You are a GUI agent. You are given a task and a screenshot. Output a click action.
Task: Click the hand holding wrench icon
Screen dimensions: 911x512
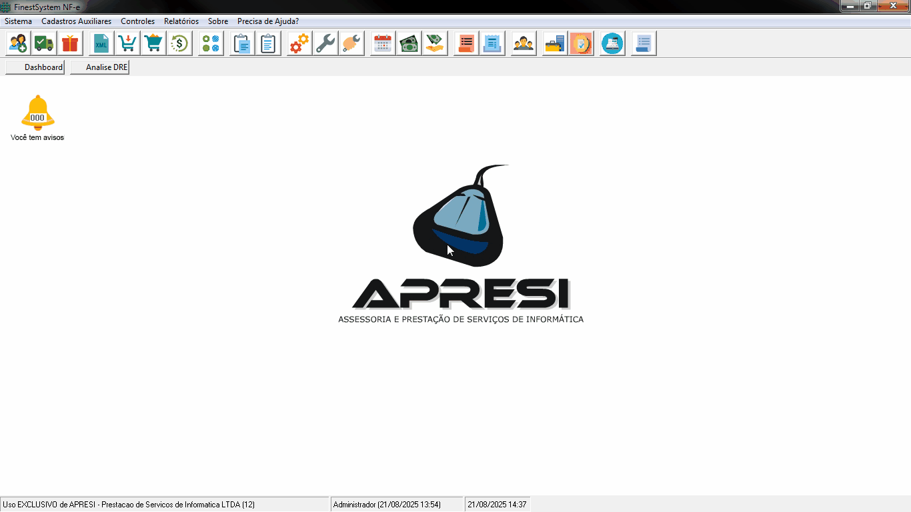pyautogui.click(x=351, y=44)
